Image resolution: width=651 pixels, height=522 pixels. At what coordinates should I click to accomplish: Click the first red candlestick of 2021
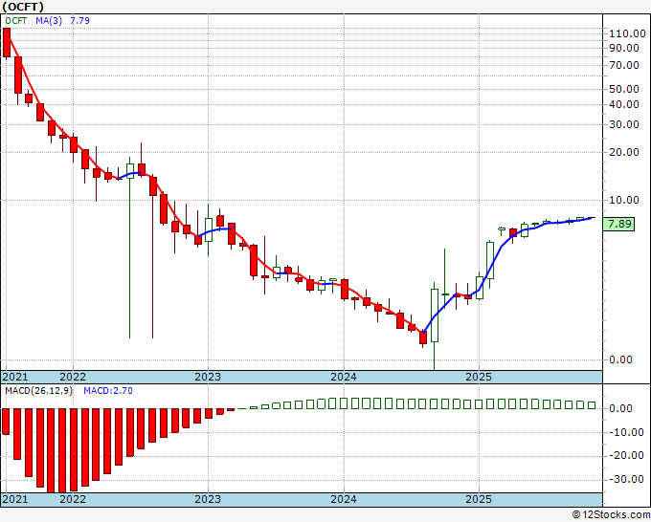coord(7,43)
